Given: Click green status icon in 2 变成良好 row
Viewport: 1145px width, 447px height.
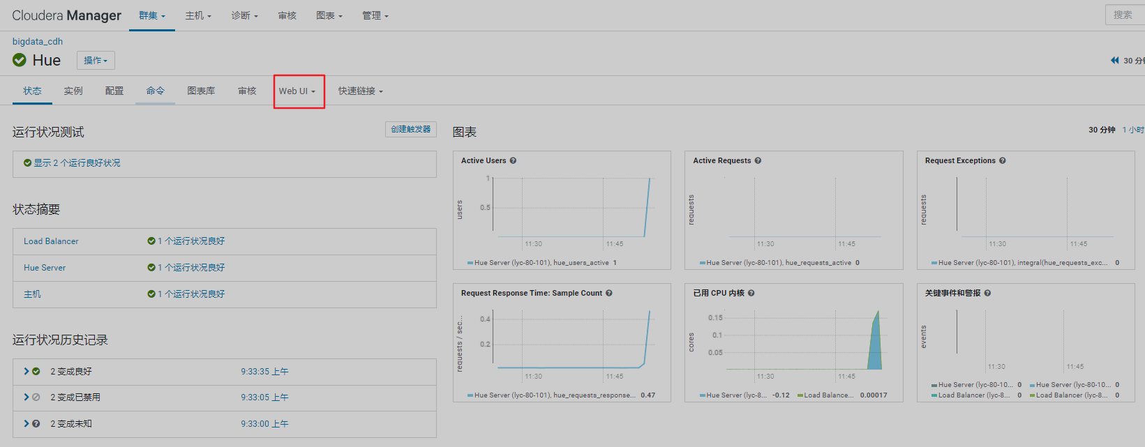Looking at the screenshot, I should tap(36, 372).
